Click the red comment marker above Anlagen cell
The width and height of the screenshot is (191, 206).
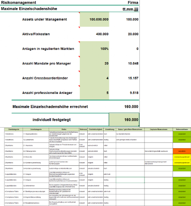[x=79, y=42]
